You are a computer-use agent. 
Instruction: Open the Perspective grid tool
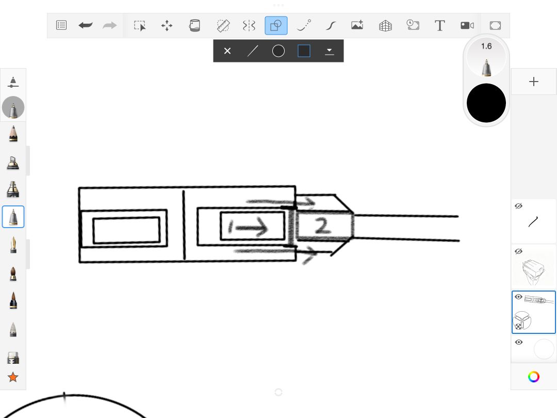(385, 26)
